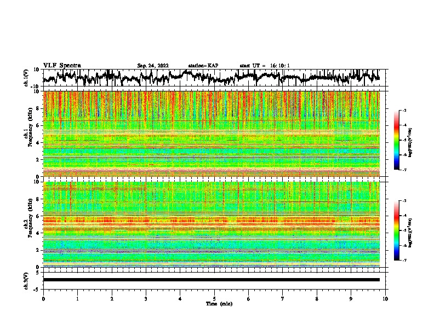Click the time axis tick label "3"

146,299
